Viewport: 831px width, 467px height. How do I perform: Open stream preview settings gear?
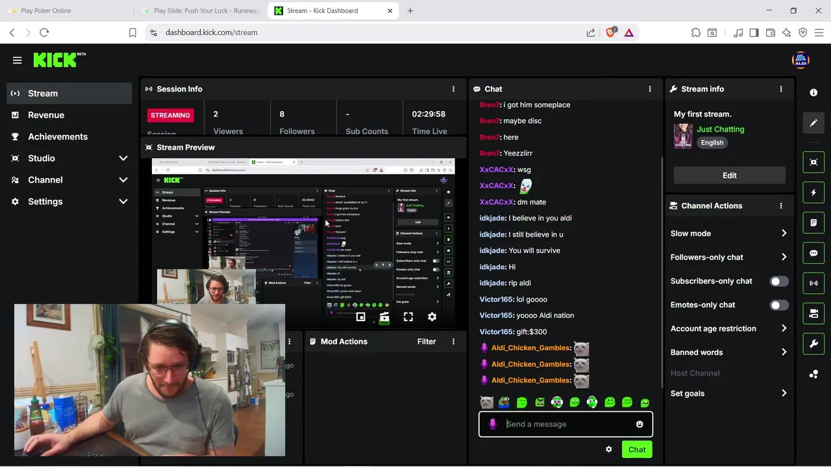432,317
